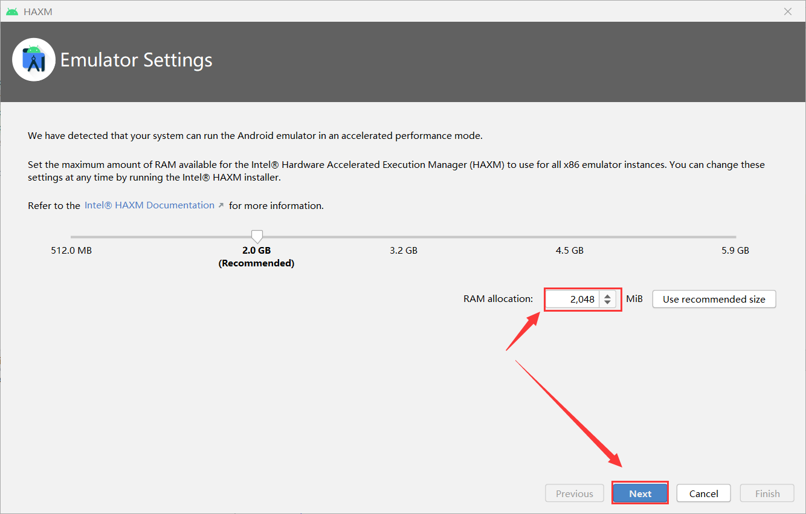Click the external link arrow icon
Screen dimensions: 806x514
pyautogui.click(x=221, y=206)
